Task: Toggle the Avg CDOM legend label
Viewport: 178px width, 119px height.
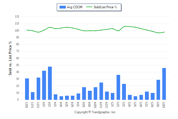Action: coord(75,7)
